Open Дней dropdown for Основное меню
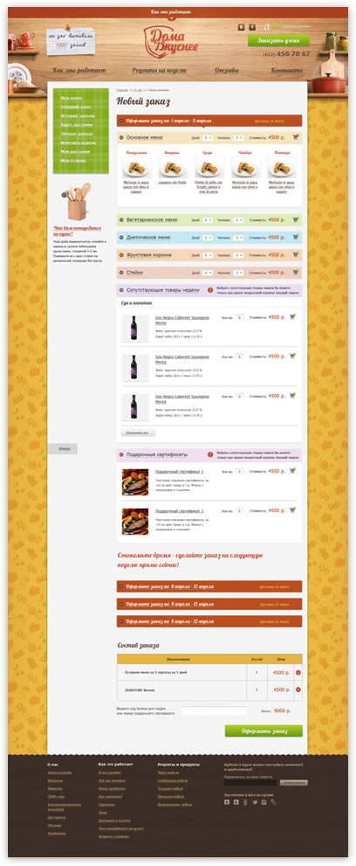The height and width of the screenshot is (866, 356). pyautogui.click(x=208, y=137)
